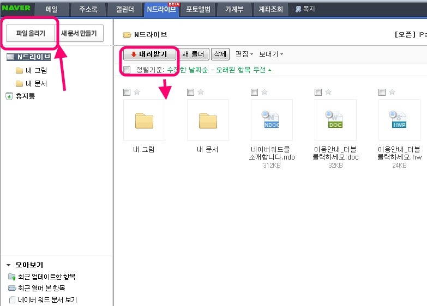Click the 내 그림 label under folder thumbnail
The height and width of the screenshot is (306, 427).
144,150
